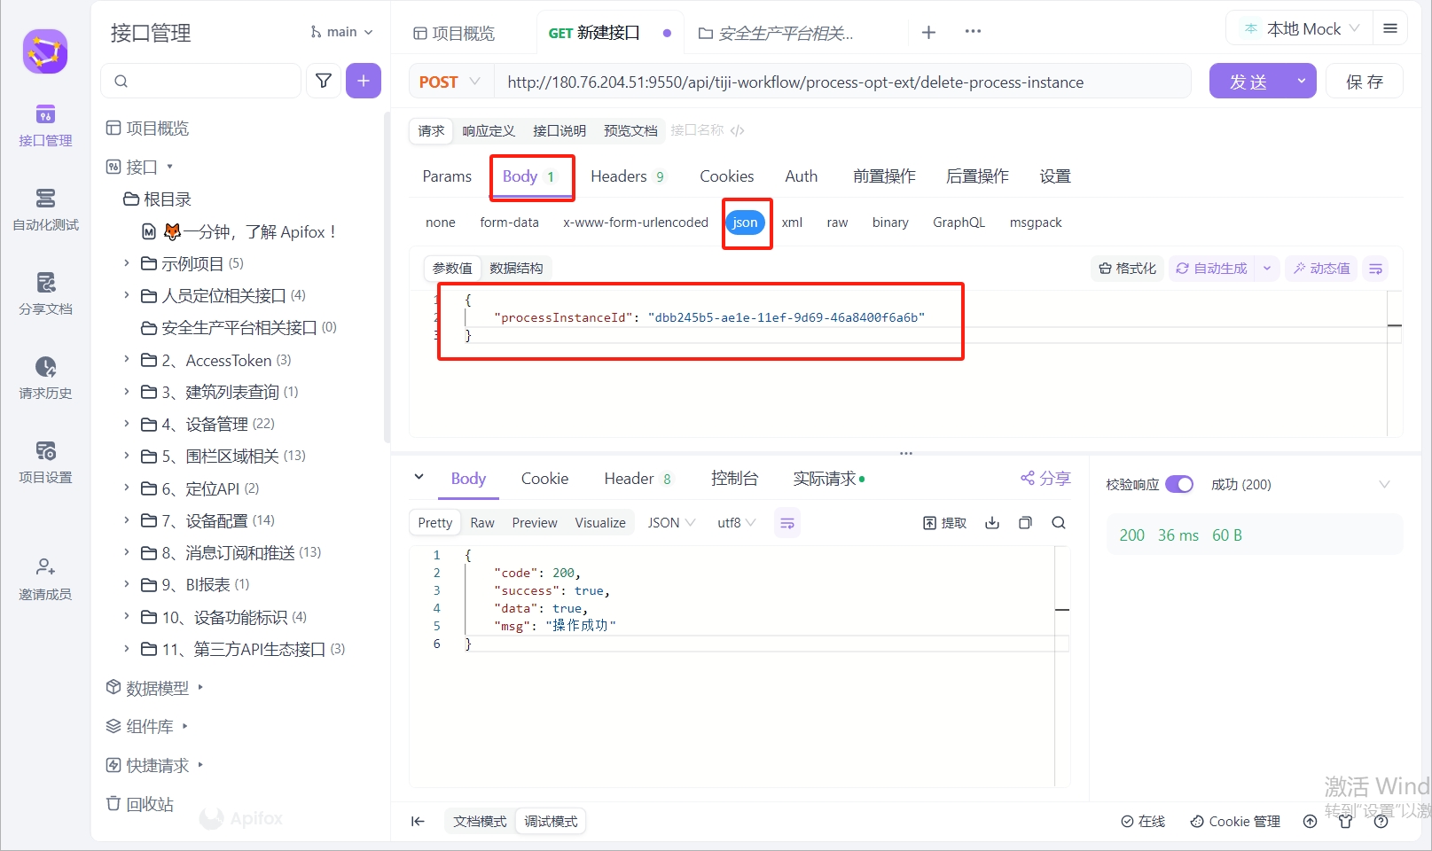Open Cookie 管理 in the status bar
This screenshot has height=851, width=1432.
(1235, 822)
